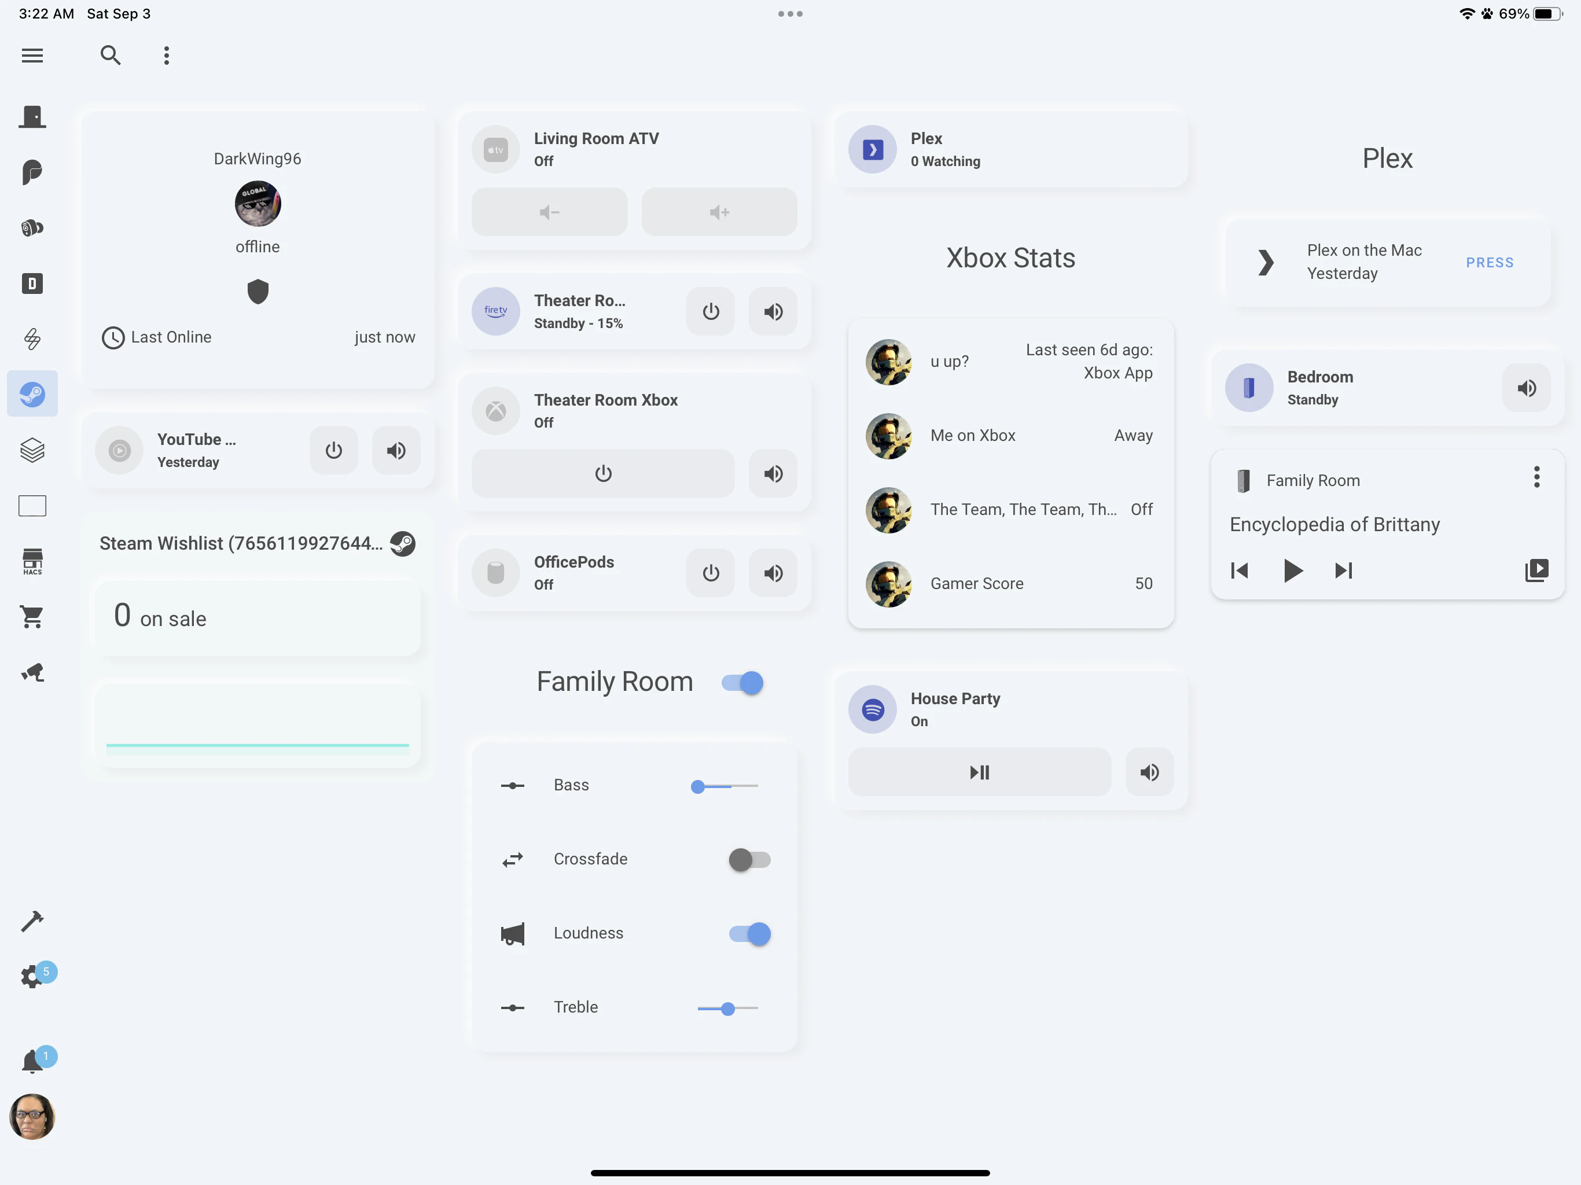Screen dimensions: 1581x1185
Task: Adjust the Treble slider
Action: [x=727, y=1009]
